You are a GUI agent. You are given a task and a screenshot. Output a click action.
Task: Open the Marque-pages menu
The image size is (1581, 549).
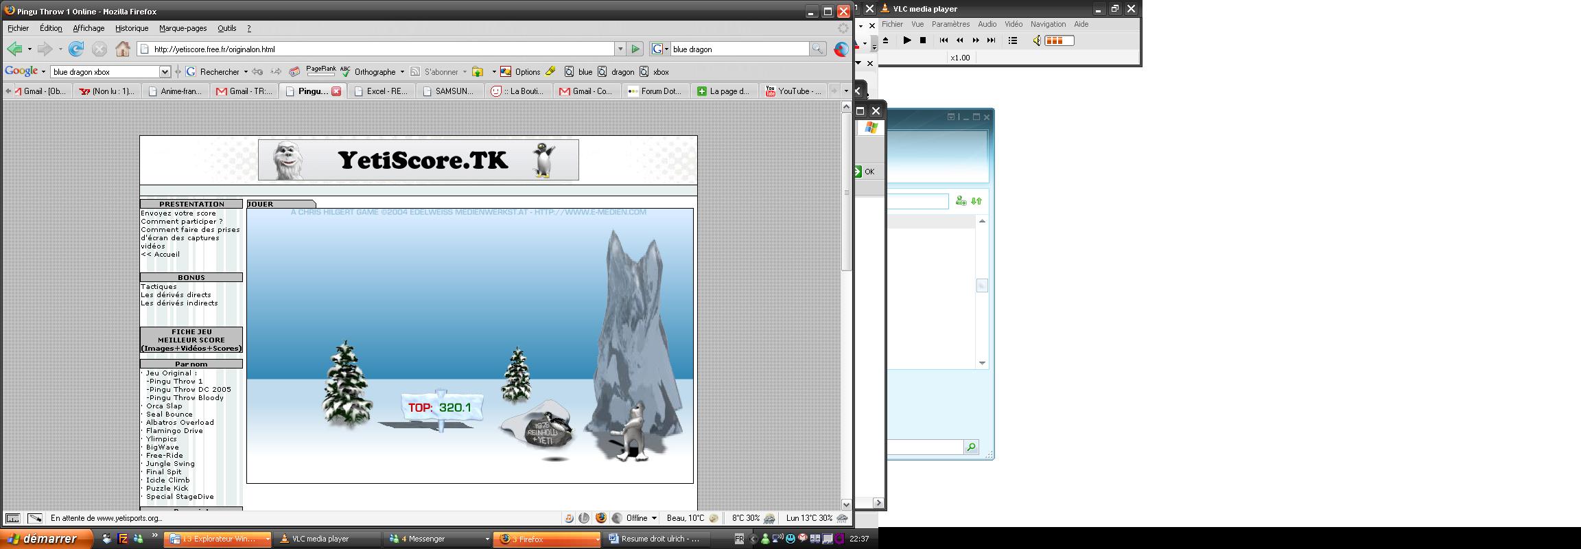click(183, 28)
